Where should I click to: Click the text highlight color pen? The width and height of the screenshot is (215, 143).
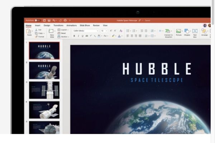tap(113, 36)
